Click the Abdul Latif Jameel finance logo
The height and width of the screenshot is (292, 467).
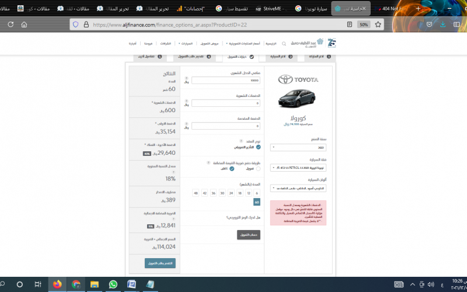click(x=307, y=43)
